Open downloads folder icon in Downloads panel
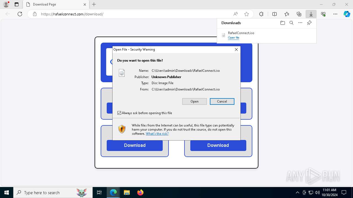This screenshot has height=198, width=353. pyautogui.click(x=282, y=23)
